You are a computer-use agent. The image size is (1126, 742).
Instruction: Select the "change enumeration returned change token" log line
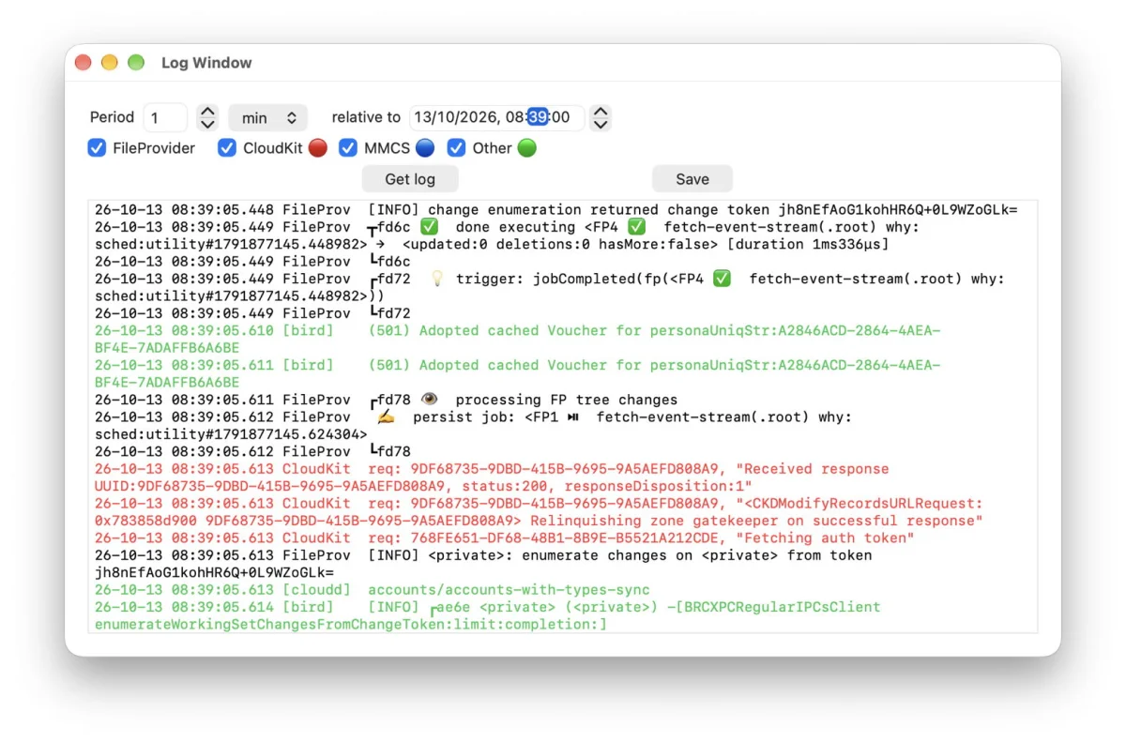[555, 210]
